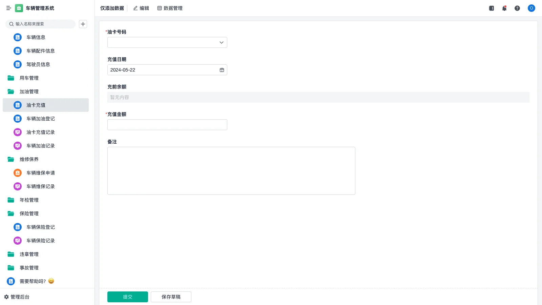Image resolution: width=542 pixels, height=305 pixels.
Task: Open 管理后台 via the gear icon
Action: point(6,297)
